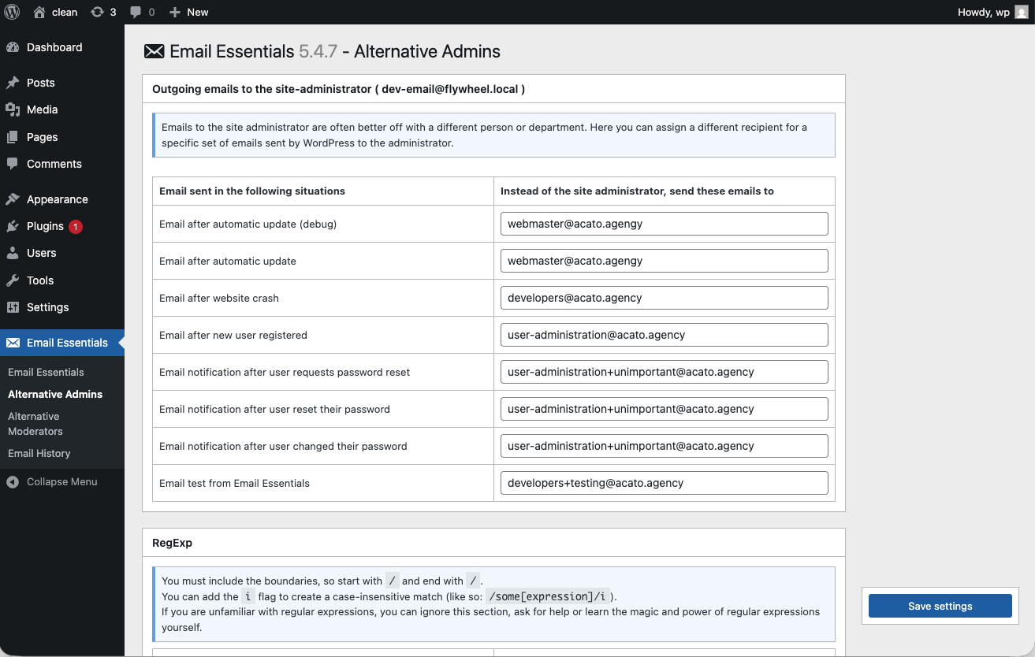
Task: Click the Save settings button
Action: pos(939,606)
